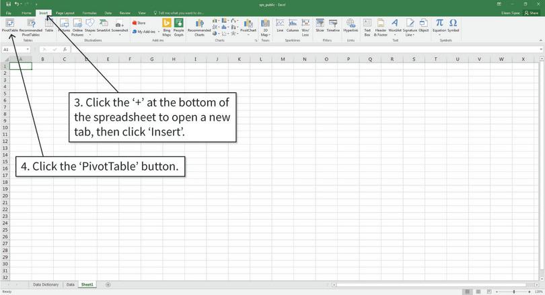Insert function using the fx button

[65, 49]
